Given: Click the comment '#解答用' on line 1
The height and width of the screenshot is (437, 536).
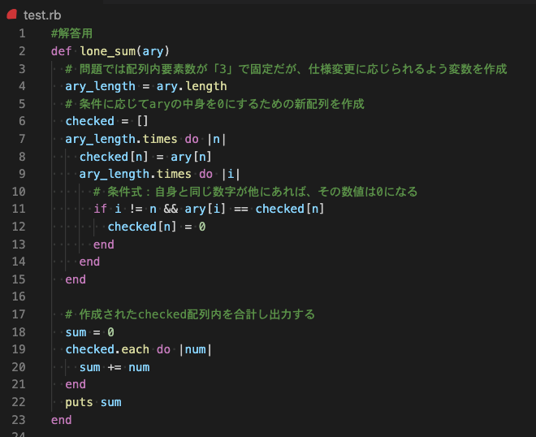Looking at the screenshot, I should tap(71, 33).
